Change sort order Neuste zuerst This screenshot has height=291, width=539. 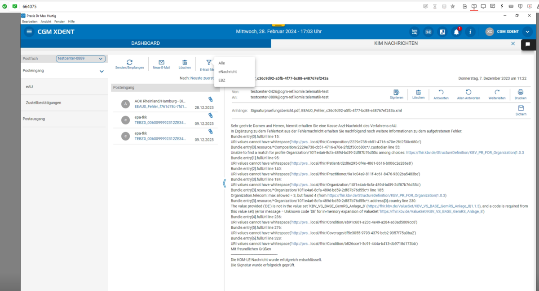point(202,78)
